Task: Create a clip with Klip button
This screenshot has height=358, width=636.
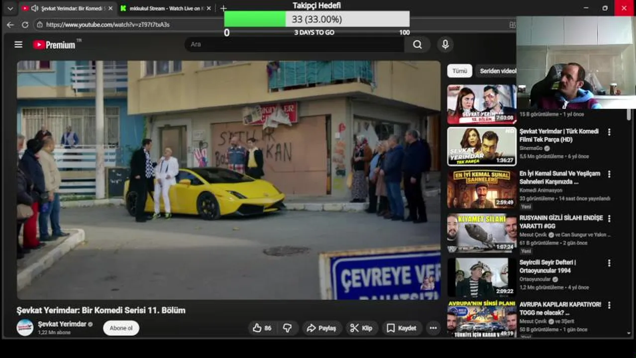Action: point(361,328)
